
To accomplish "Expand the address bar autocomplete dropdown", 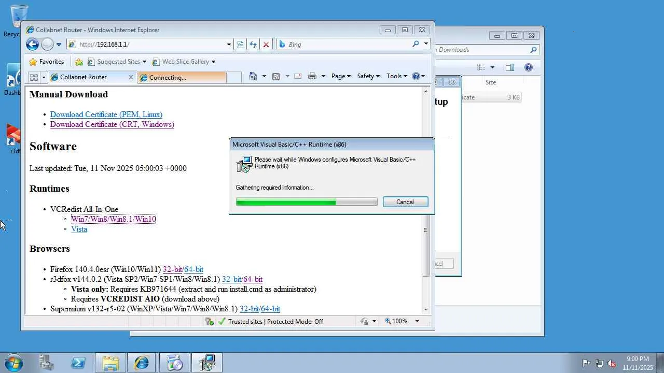I will 229,45.
